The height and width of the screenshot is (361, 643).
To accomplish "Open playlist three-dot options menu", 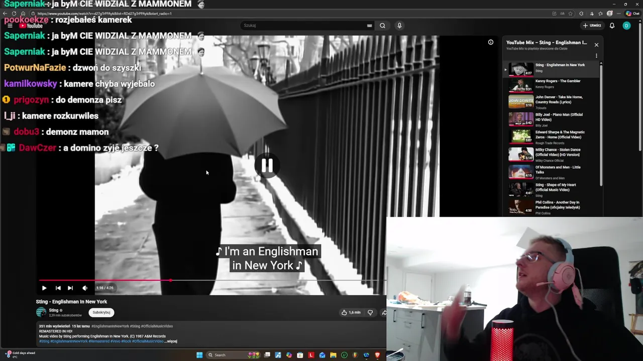I will tap(596, 56).
